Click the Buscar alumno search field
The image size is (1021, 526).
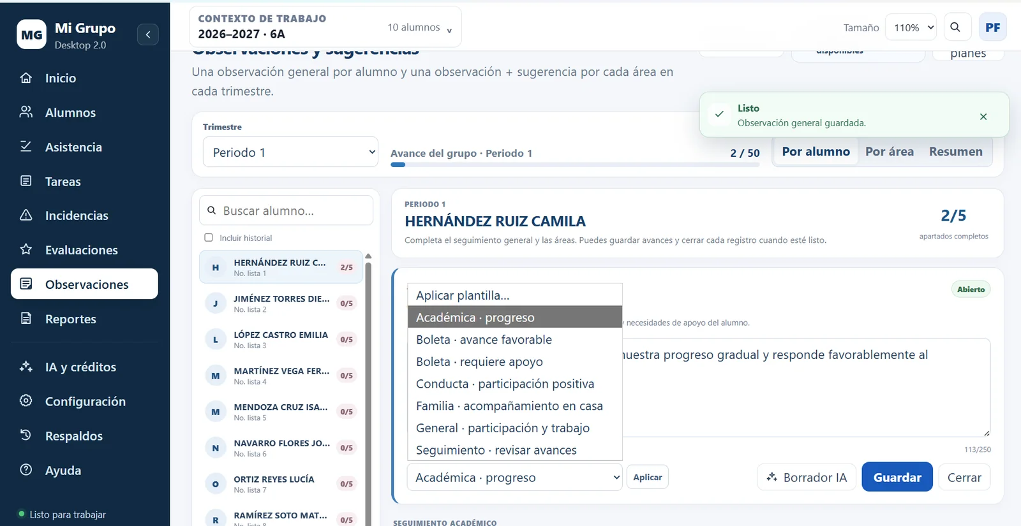pos(286,210)
